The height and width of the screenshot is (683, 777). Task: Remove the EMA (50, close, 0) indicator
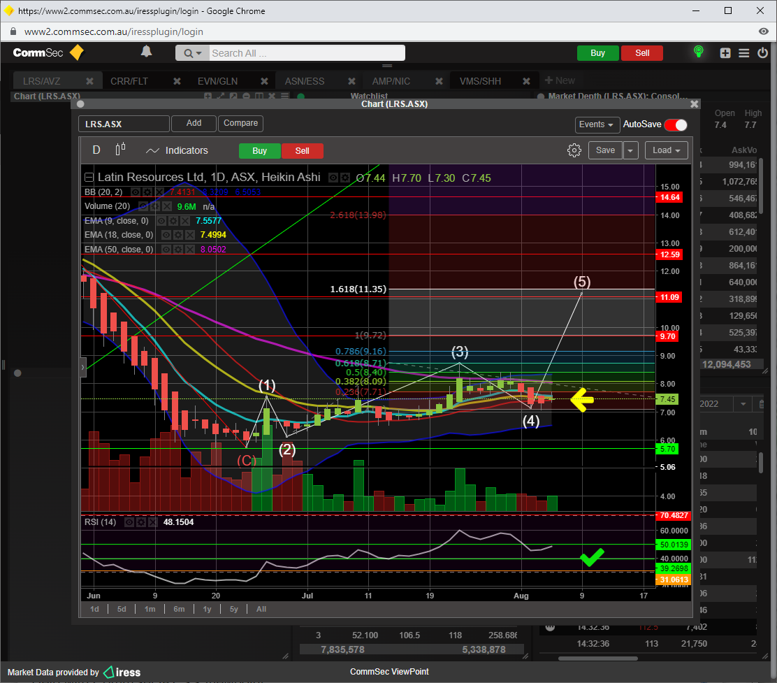(190, 250)
